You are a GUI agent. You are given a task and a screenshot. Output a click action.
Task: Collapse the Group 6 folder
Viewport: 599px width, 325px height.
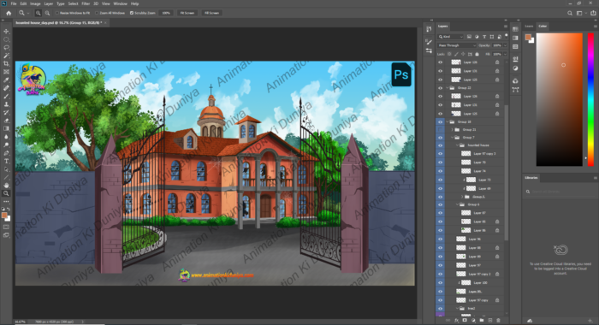point(457,204)
